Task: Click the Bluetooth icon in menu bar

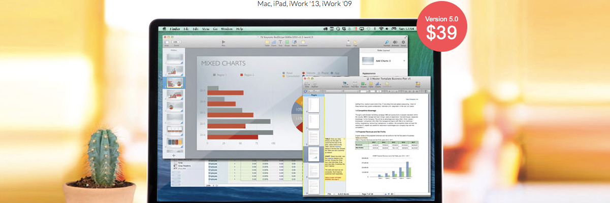Action: tap(375, 29)
